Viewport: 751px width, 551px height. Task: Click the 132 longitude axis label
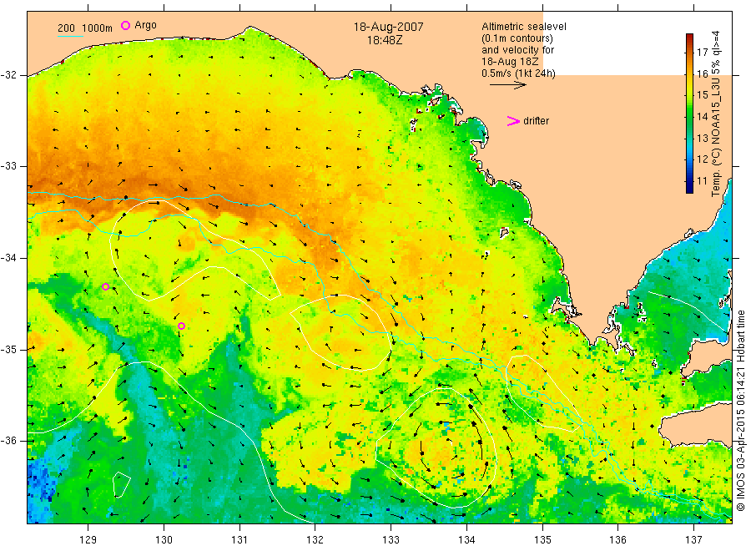point(315,540)
